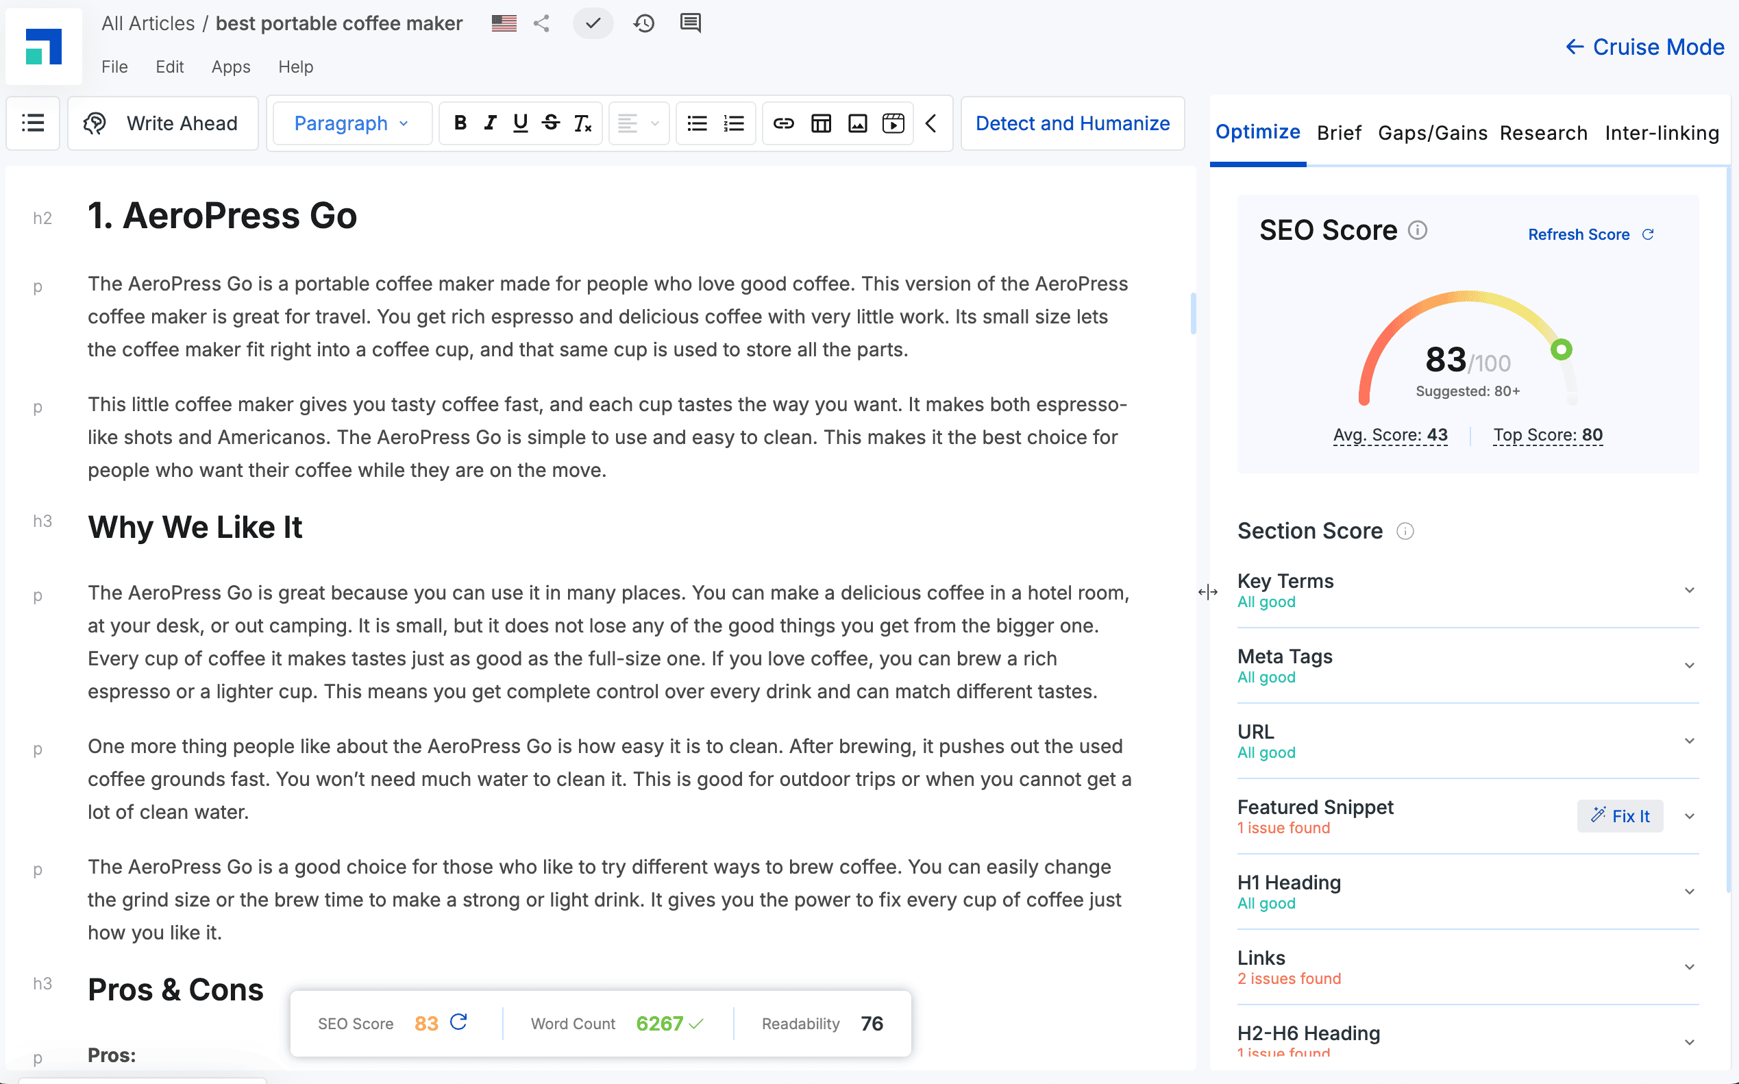Click the 1. AeroPress Go heading
The width and height of the screenshot is (1739, 1084).
[x=222, y=216]
